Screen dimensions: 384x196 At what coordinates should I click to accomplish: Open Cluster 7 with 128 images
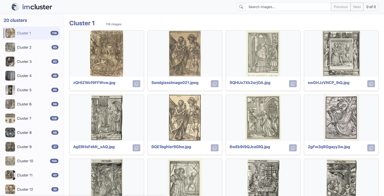(32, 118)
